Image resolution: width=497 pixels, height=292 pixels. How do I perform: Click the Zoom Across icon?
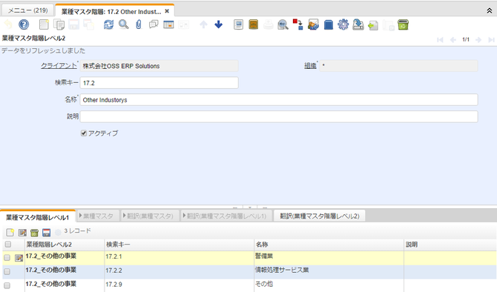(x=283, y=24)
